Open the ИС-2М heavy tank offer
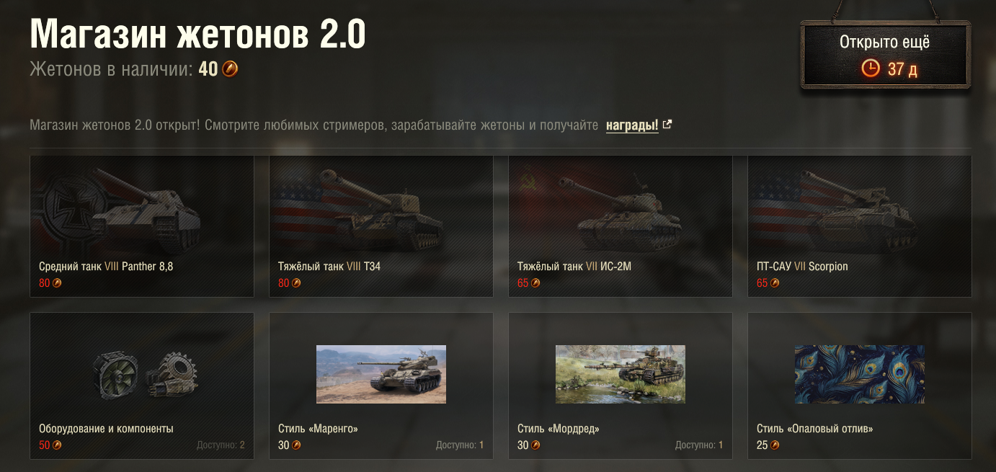996x472 pixels. coord(621,226)
